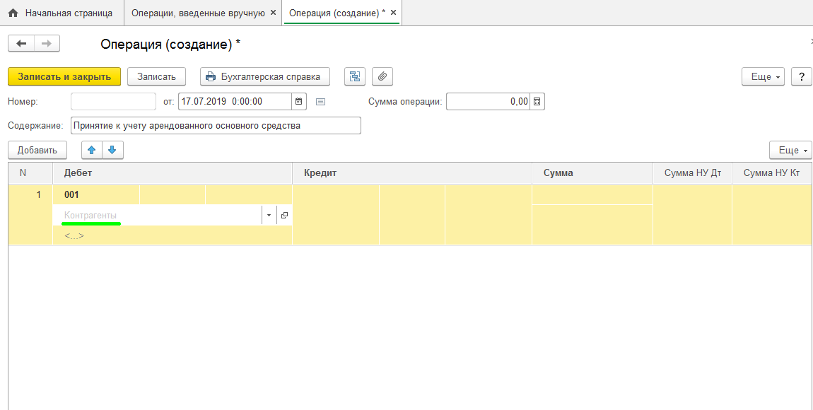This screenshot has width=813, height=410.
Task: Click the forward navigation arrow
Action: point(47,44)
